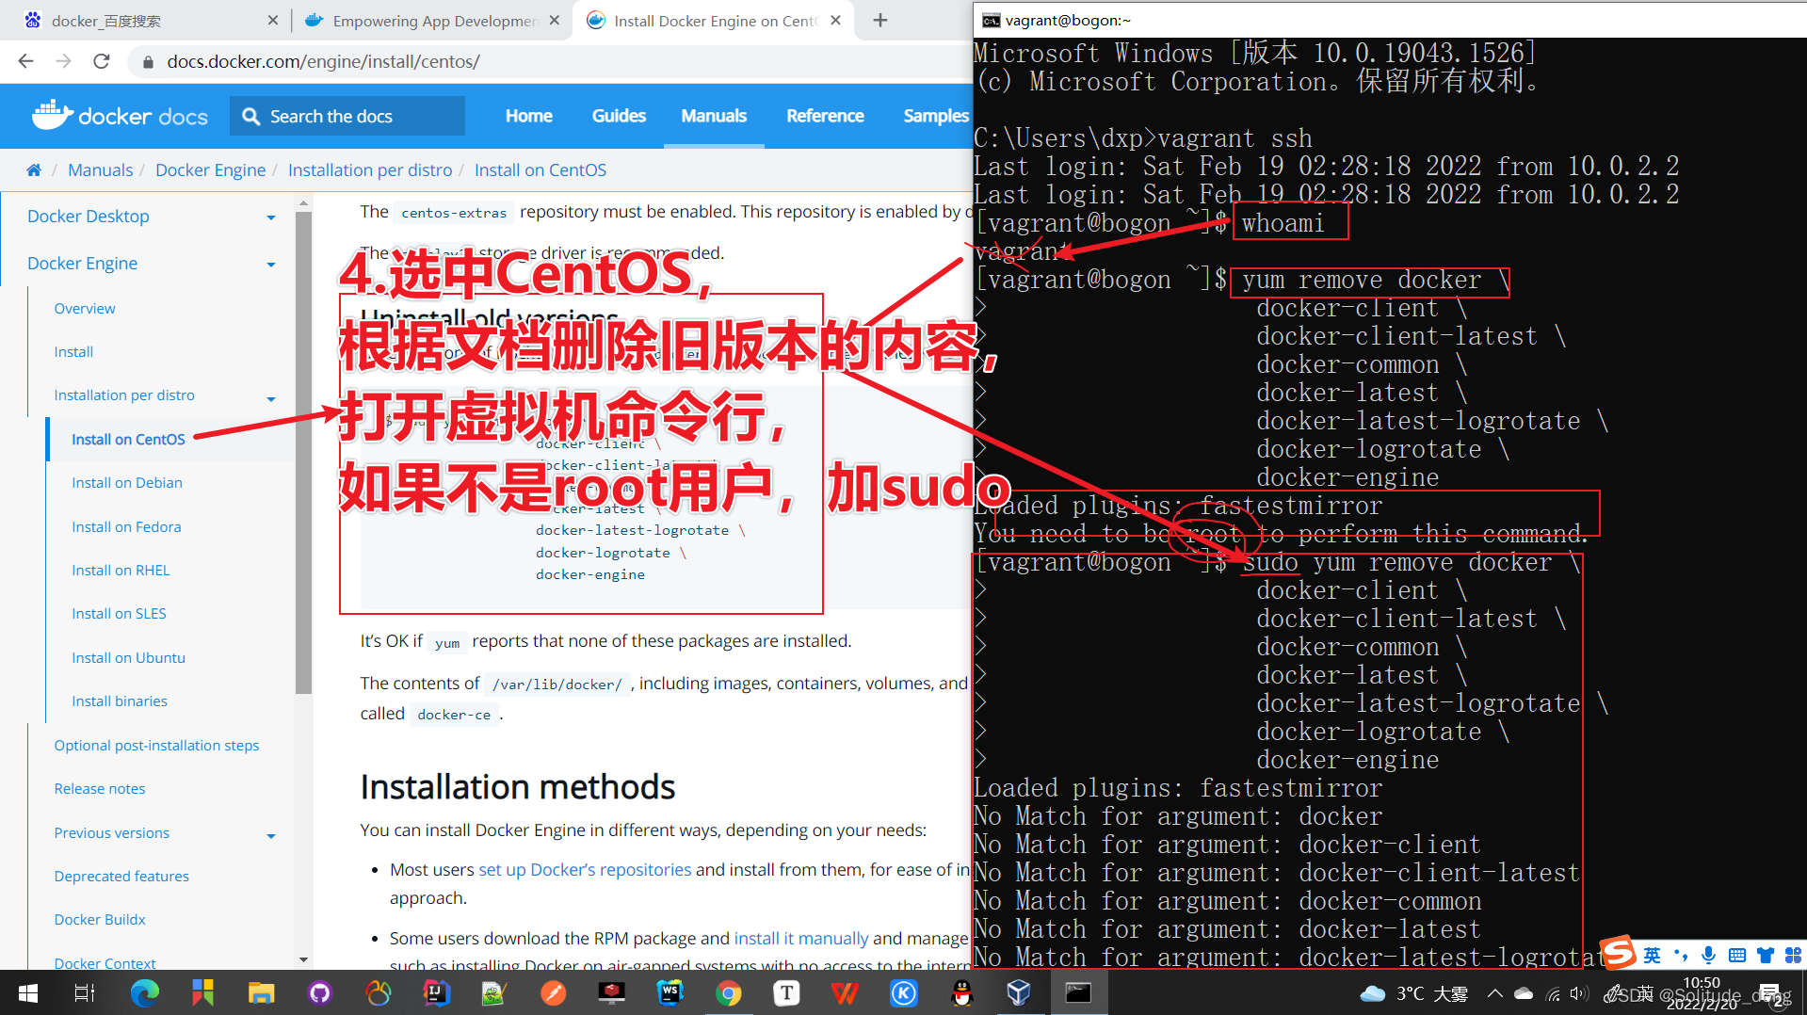Open the Overview sidebar link

click(x=85, y=308)
